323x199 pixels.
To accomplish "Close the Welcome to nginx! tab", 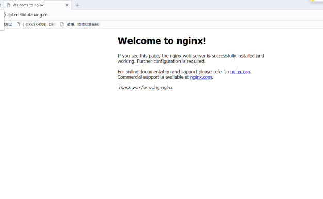I will pos(67,5).
